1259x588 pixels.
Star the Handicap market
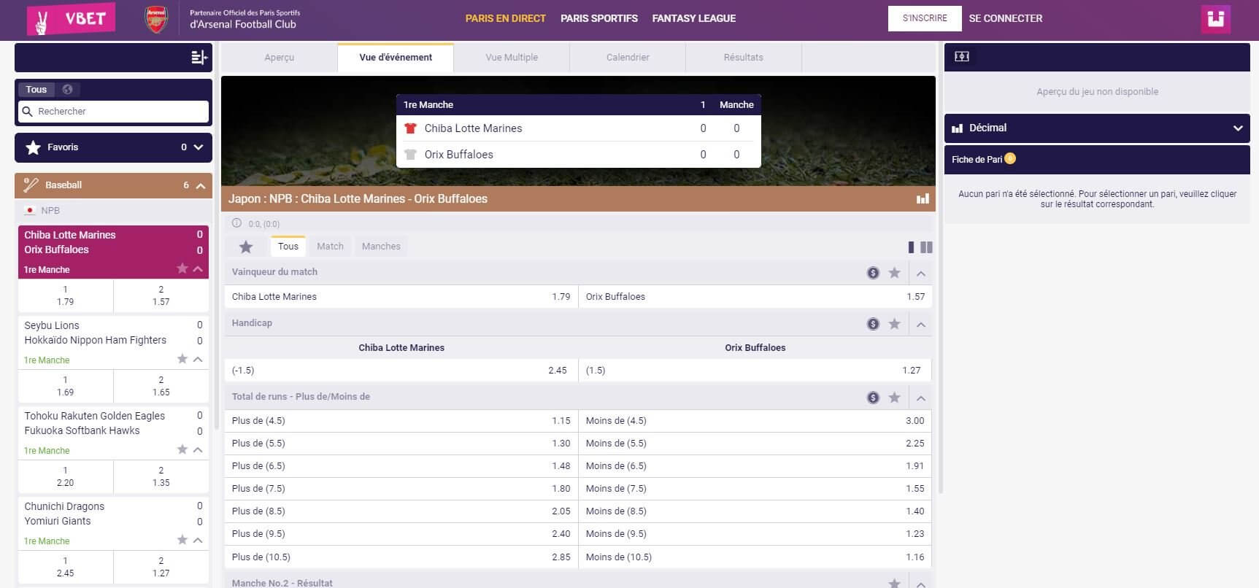click(x=894, y=324)
